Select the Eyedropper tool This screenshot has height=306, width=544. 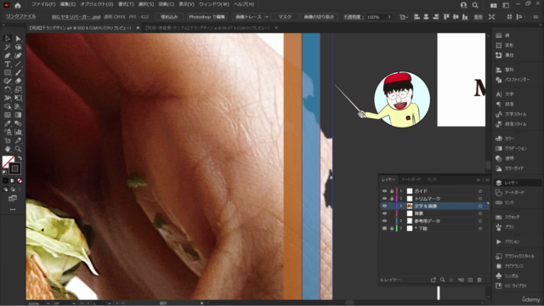[x=8, y=123]
